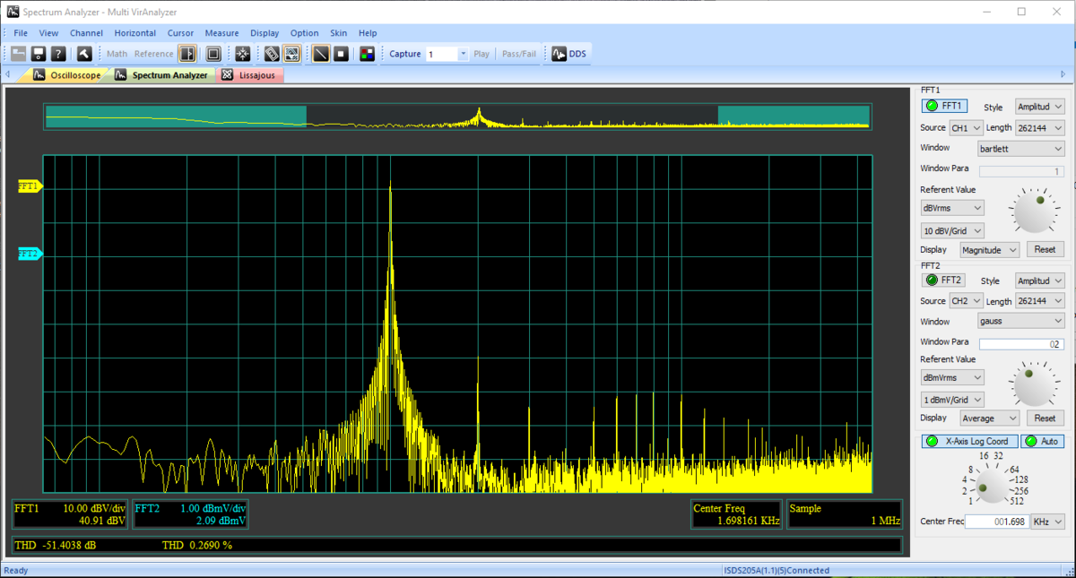Toggle the waveform picture icon
The height and width of the screenshot is (578, 1076).
(x=292, y=54)
